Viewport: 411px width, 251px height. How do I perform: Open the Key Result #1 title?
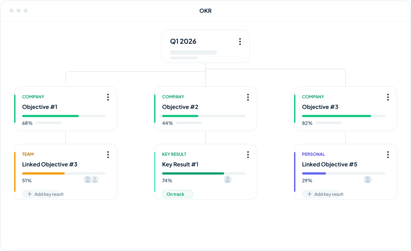(x=180, y=164)
